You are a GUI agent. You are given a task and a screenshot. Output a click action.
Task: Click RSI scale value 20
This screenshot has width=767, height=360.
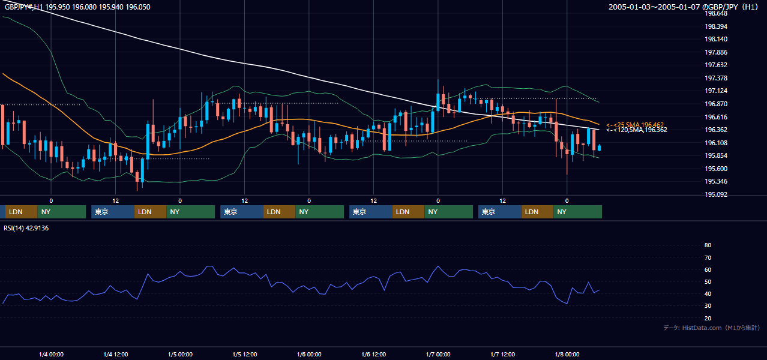pyautogui.click(x=708, y=318)
